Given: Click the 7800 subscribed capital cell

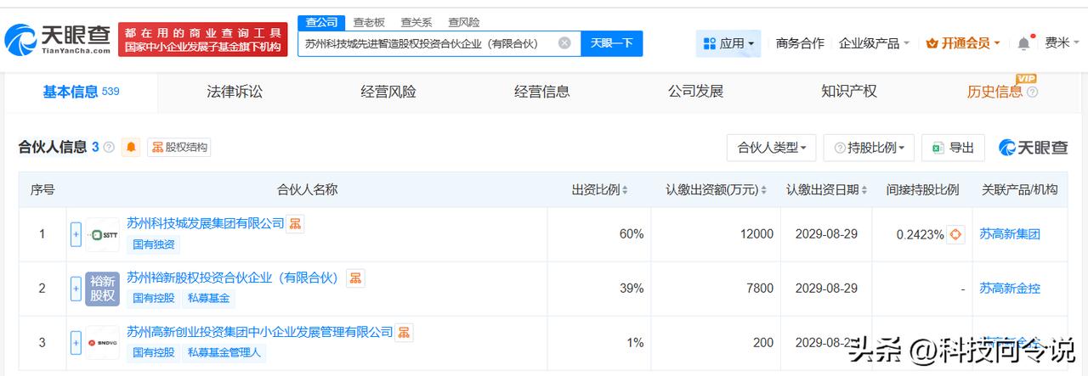Looking at the screenshot, I should 760,289.
